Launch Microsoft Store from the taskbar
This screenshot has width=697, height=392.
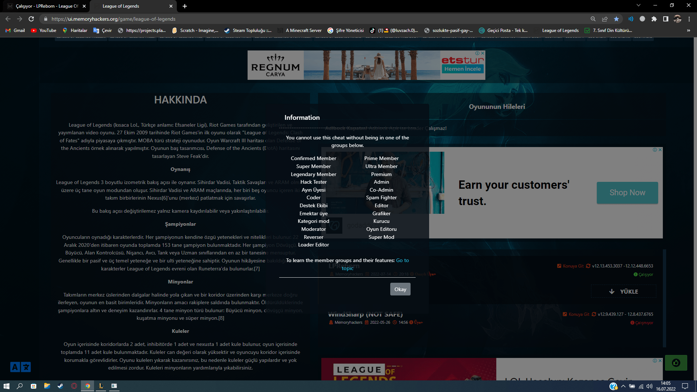pyautogui.click(x=33, y=386)
